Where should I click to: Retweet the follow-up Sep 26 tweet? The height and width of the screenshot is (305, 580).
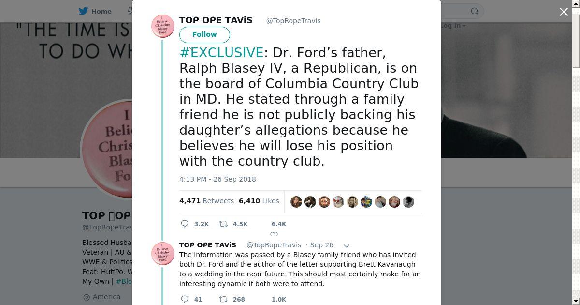[223, 299]
